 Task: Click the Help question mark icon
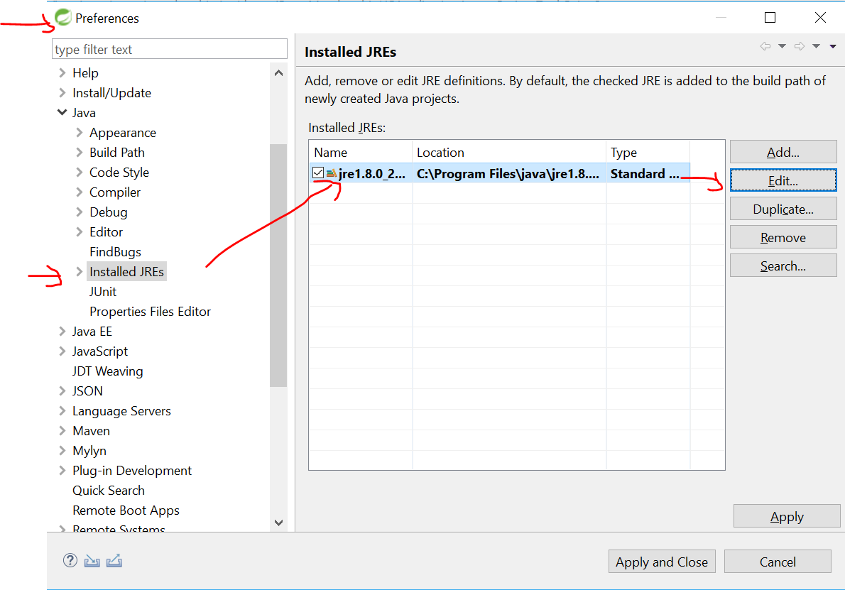pos(70,560)
